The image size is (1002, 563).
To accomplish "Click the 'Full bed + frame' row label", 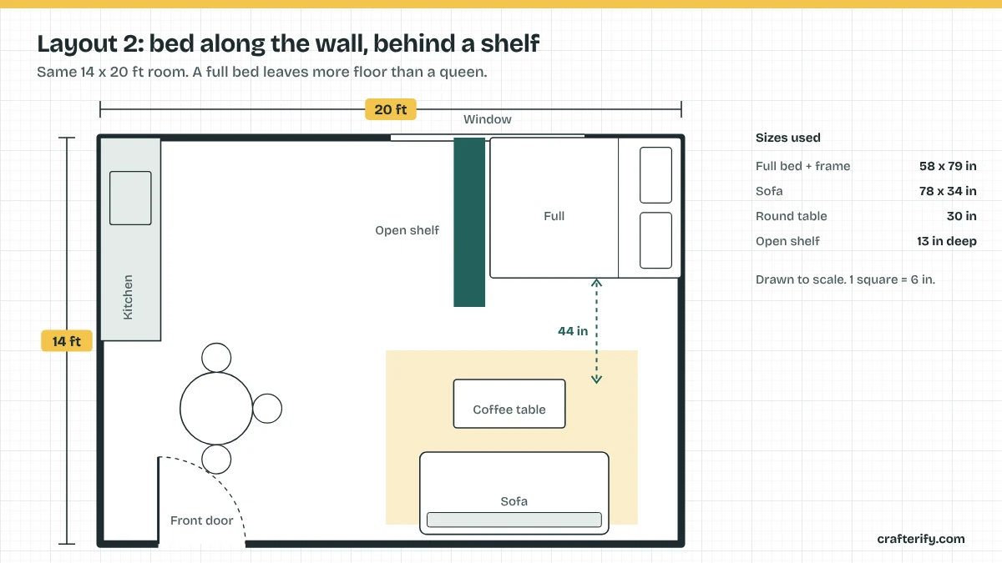I will pos(803,166).
